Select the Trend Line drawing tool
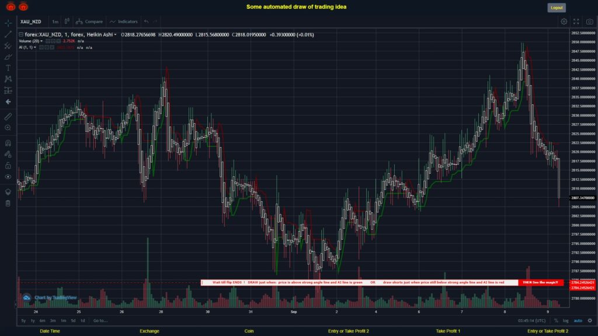 point(8,34)
